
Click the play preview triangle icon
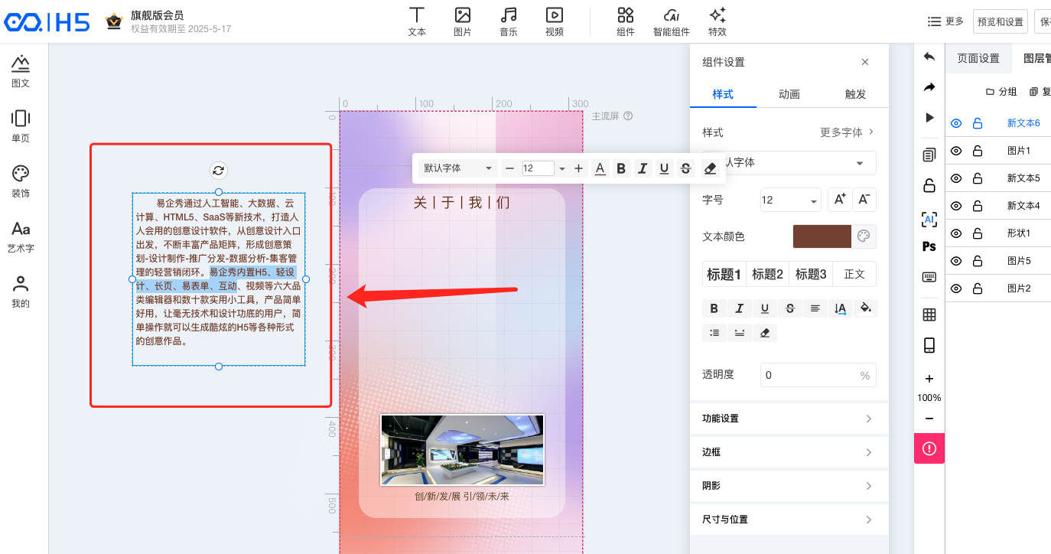click(x=929, y=118)
